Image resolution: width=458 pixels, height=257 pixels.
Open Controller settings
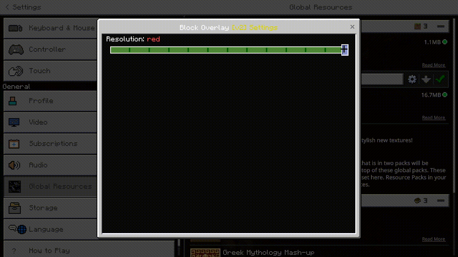pos(50,50)
